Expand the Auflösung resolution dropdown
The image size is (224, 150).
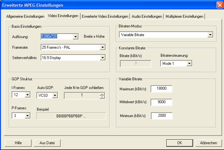(x=75, y=36)
